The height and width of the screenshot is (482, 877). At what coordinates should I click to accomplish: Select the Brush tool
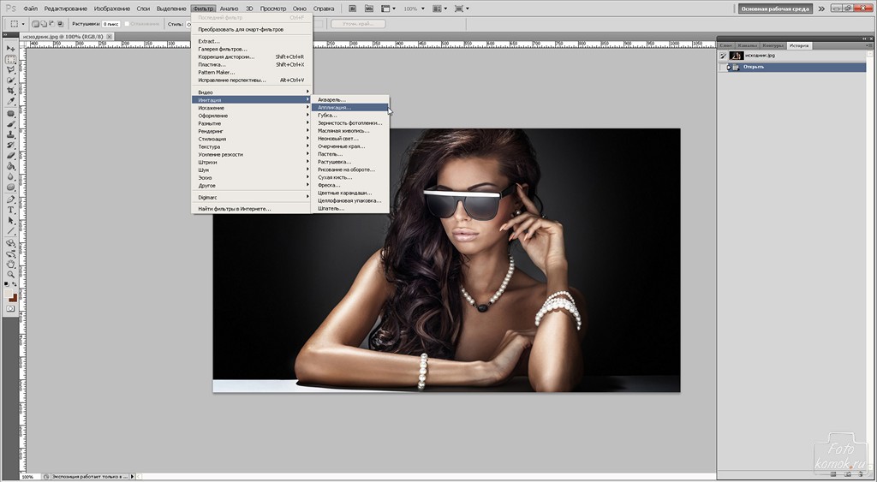pos(10,124)
